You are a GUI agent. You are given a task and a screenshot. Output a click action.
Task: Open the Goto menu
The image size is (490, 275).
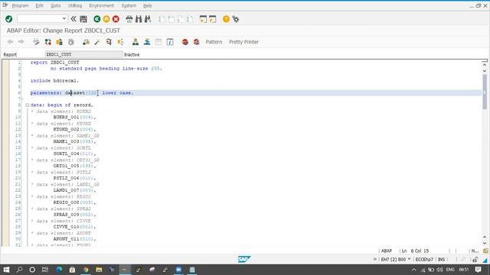click(56, 5)
